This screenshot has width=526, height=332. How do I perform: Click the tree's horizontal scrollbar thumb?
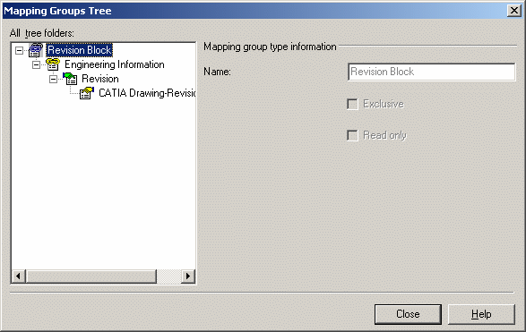pyautogui.click(x=91, y=277)
